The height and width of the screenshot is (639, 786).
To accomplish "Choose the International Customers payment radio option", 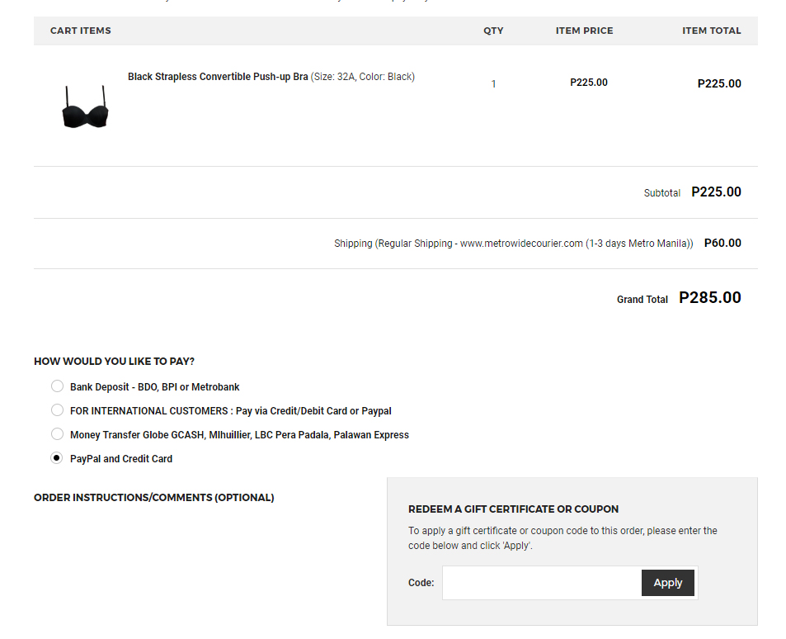I will (x=57, y=410).
